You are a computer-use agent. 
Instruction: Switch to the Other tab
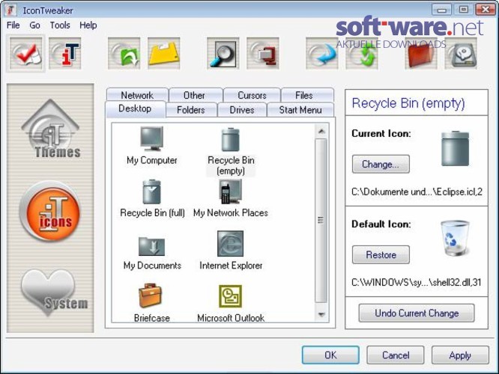pos(194,95)
